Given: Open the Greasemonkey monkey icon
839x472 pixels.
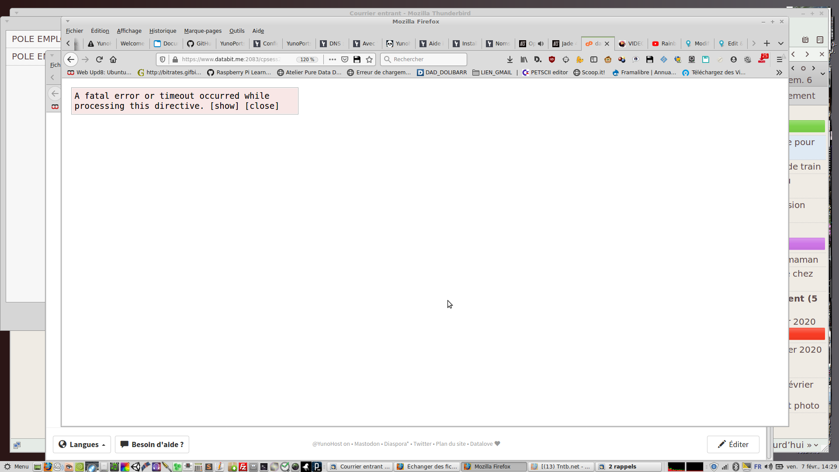Looking at the screenshot, I should tap(608, 59).
